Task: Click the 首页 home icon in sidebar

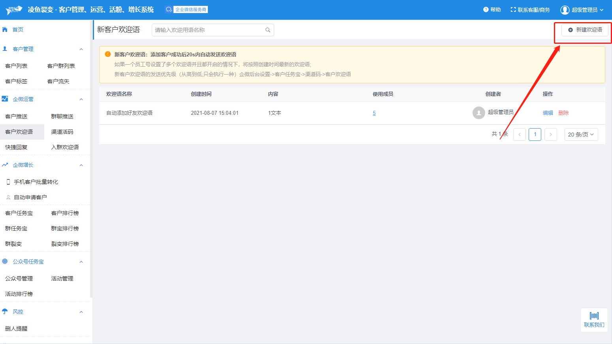Action: click(5, 30)
